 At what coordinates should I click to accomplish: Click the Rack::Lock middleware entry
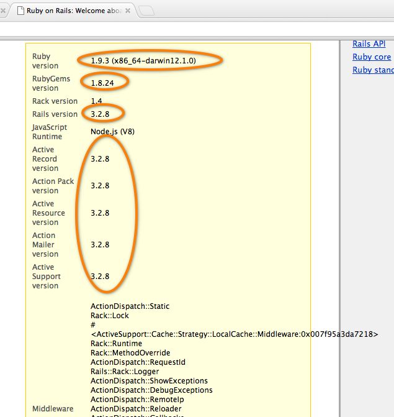tap(109, 316)
